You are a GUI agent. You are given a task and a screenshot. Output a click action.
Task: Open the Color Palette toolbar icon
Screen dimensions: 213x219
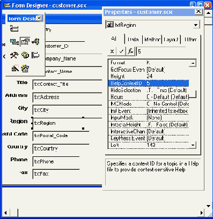25,55
